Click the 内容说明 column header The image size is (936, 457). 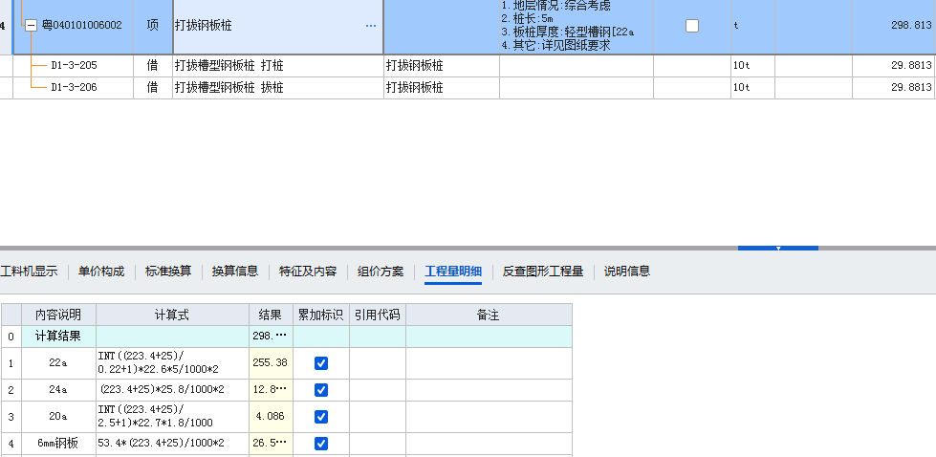58,315
